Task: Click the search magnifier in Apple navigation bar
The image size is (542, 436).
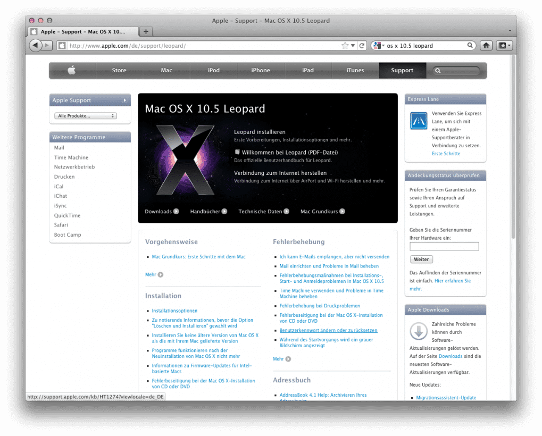Action: (438, 71)
